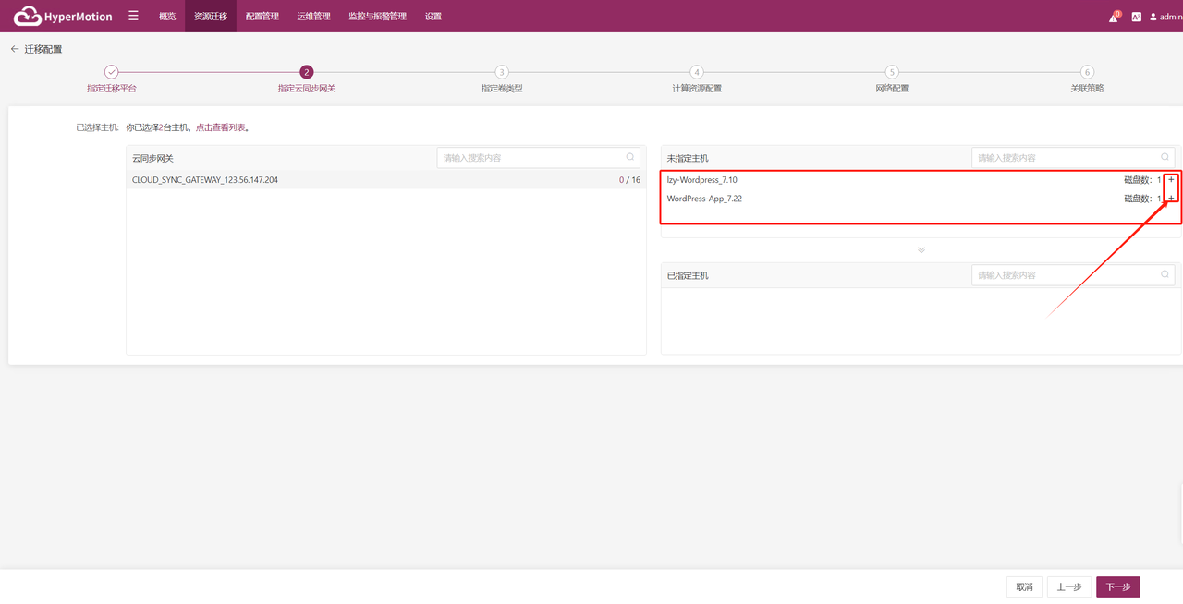
Task: Click search icon in 云同步网关 search box
Action: (630, 158)
